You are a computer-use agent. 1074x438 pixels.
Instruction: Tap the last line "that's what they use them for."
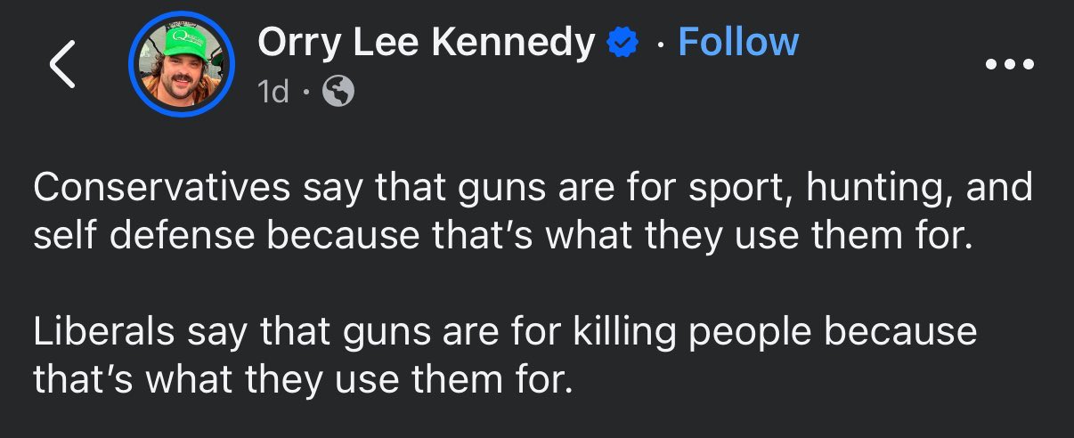pos(300,380)
